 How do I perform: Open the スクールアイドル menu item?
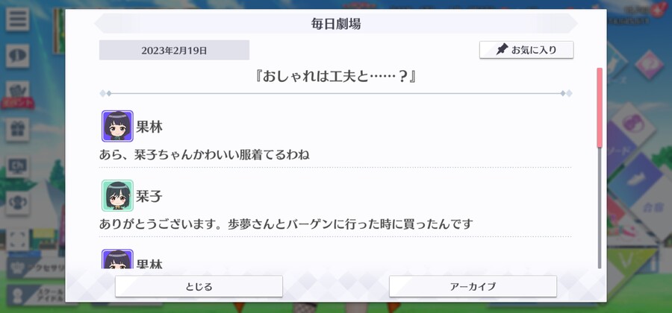37,295
